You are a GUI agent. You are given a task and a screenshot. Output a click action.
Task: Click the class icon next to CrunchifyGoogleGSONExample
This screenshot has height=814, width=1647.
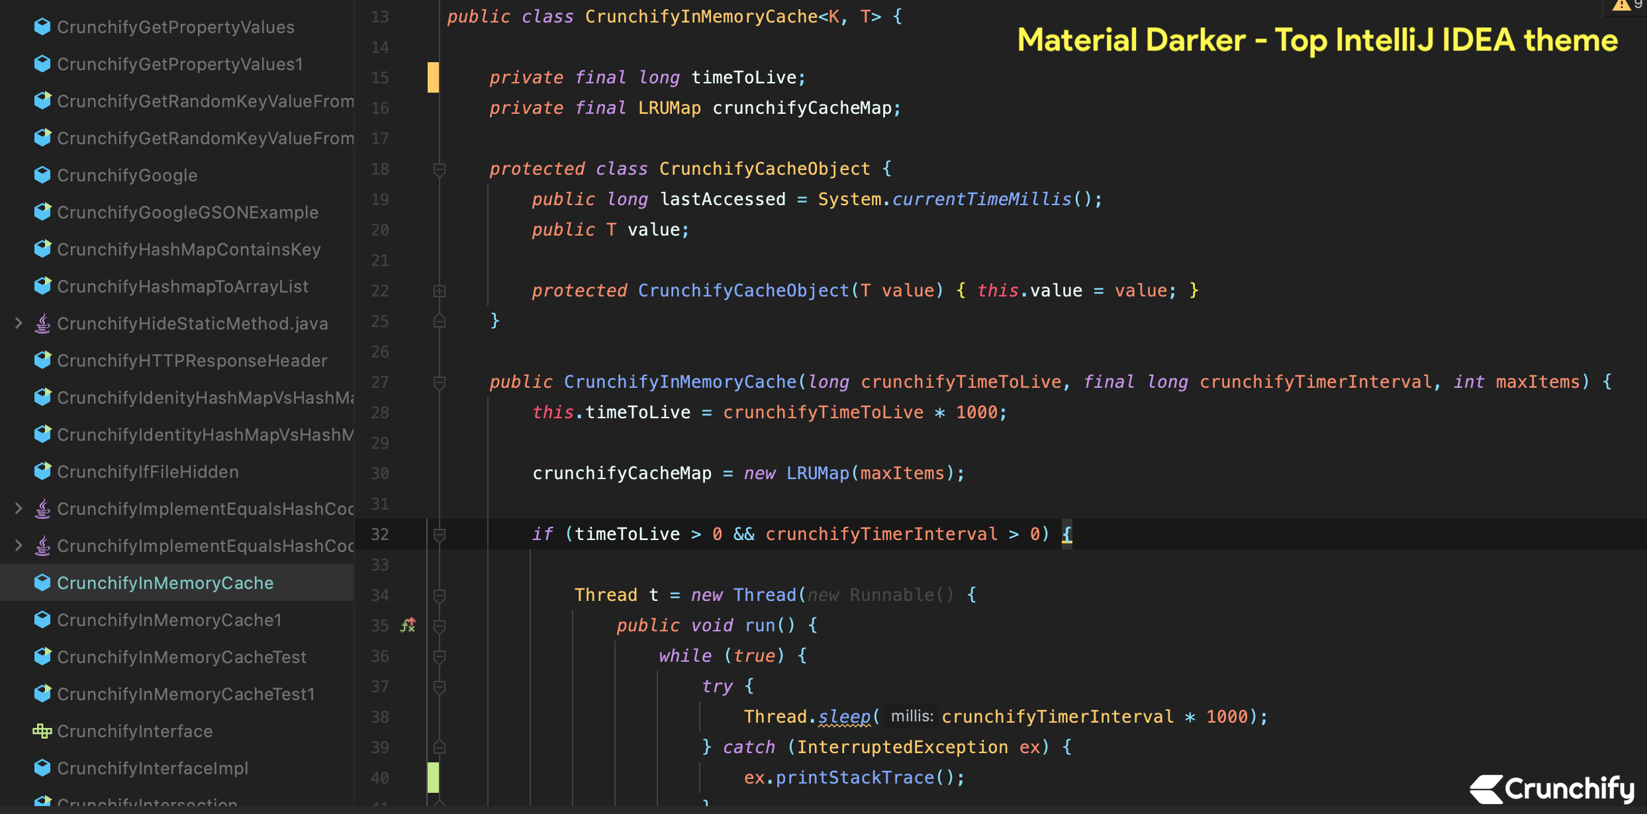click(42, 212)
